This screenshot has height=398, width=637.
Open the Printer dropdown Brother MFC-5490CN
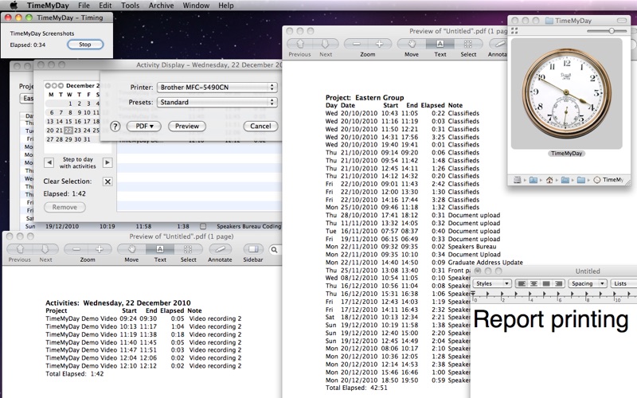(x=217, y=88)
